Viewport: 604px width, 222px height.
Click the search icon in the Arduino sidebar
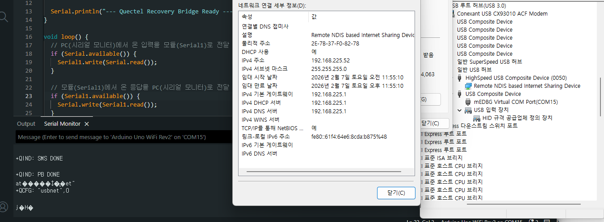[4, 17]
